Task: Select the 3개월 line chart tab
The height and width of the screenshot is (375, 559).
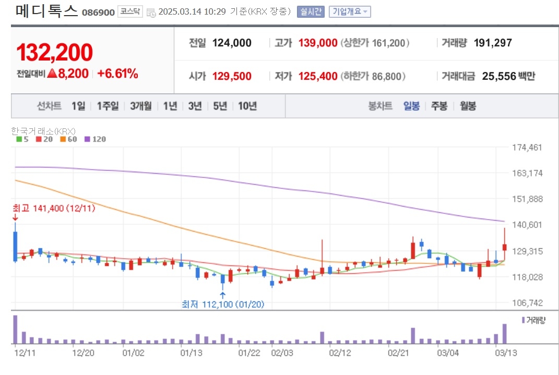Action: pyautogui.click(x=141, y=106)
